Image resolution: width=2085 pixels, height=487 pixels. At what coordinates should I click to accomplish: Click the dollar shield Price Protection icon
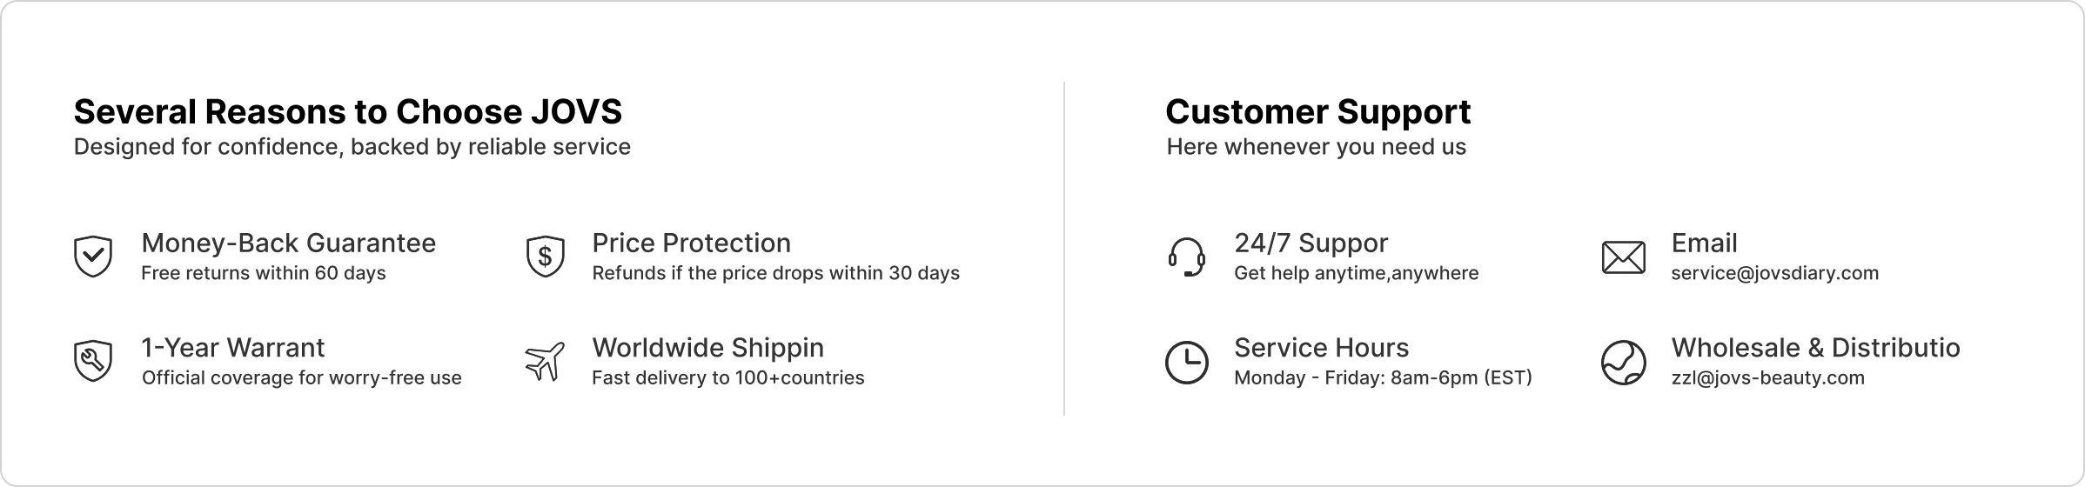[546, 257]
